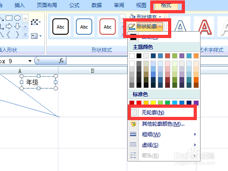The image size is (228, 171).
Task: Pick white theme color swatch
Action: click(132, 56)
